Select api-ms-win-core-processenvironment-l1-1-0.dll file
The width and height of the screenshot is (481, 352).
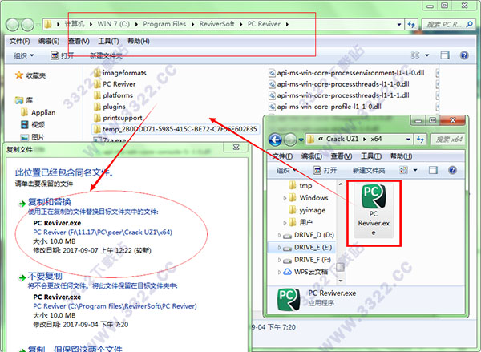tap(346, 73)
